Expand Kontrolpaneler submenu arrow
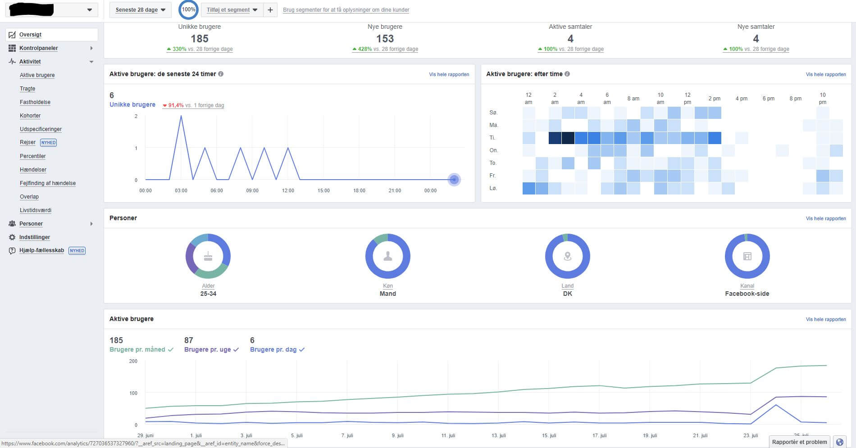856x448 pixels. [x=91, y=48]
